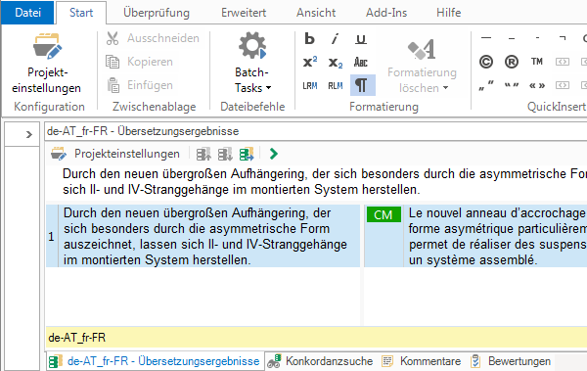Open the Hilfe ribbon tab

[x=448, y=13]
